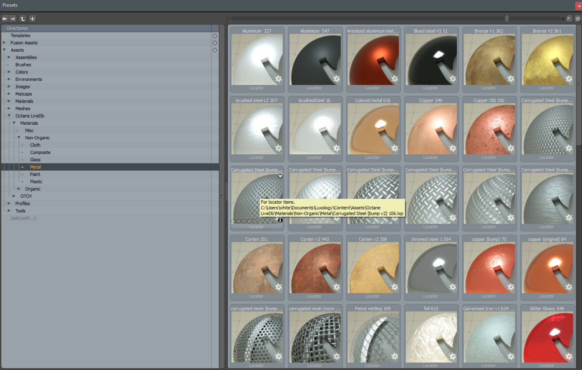The width and height of the screenshot is (582, 370).
Task: Go up one directory level
Action: point(23,19)
